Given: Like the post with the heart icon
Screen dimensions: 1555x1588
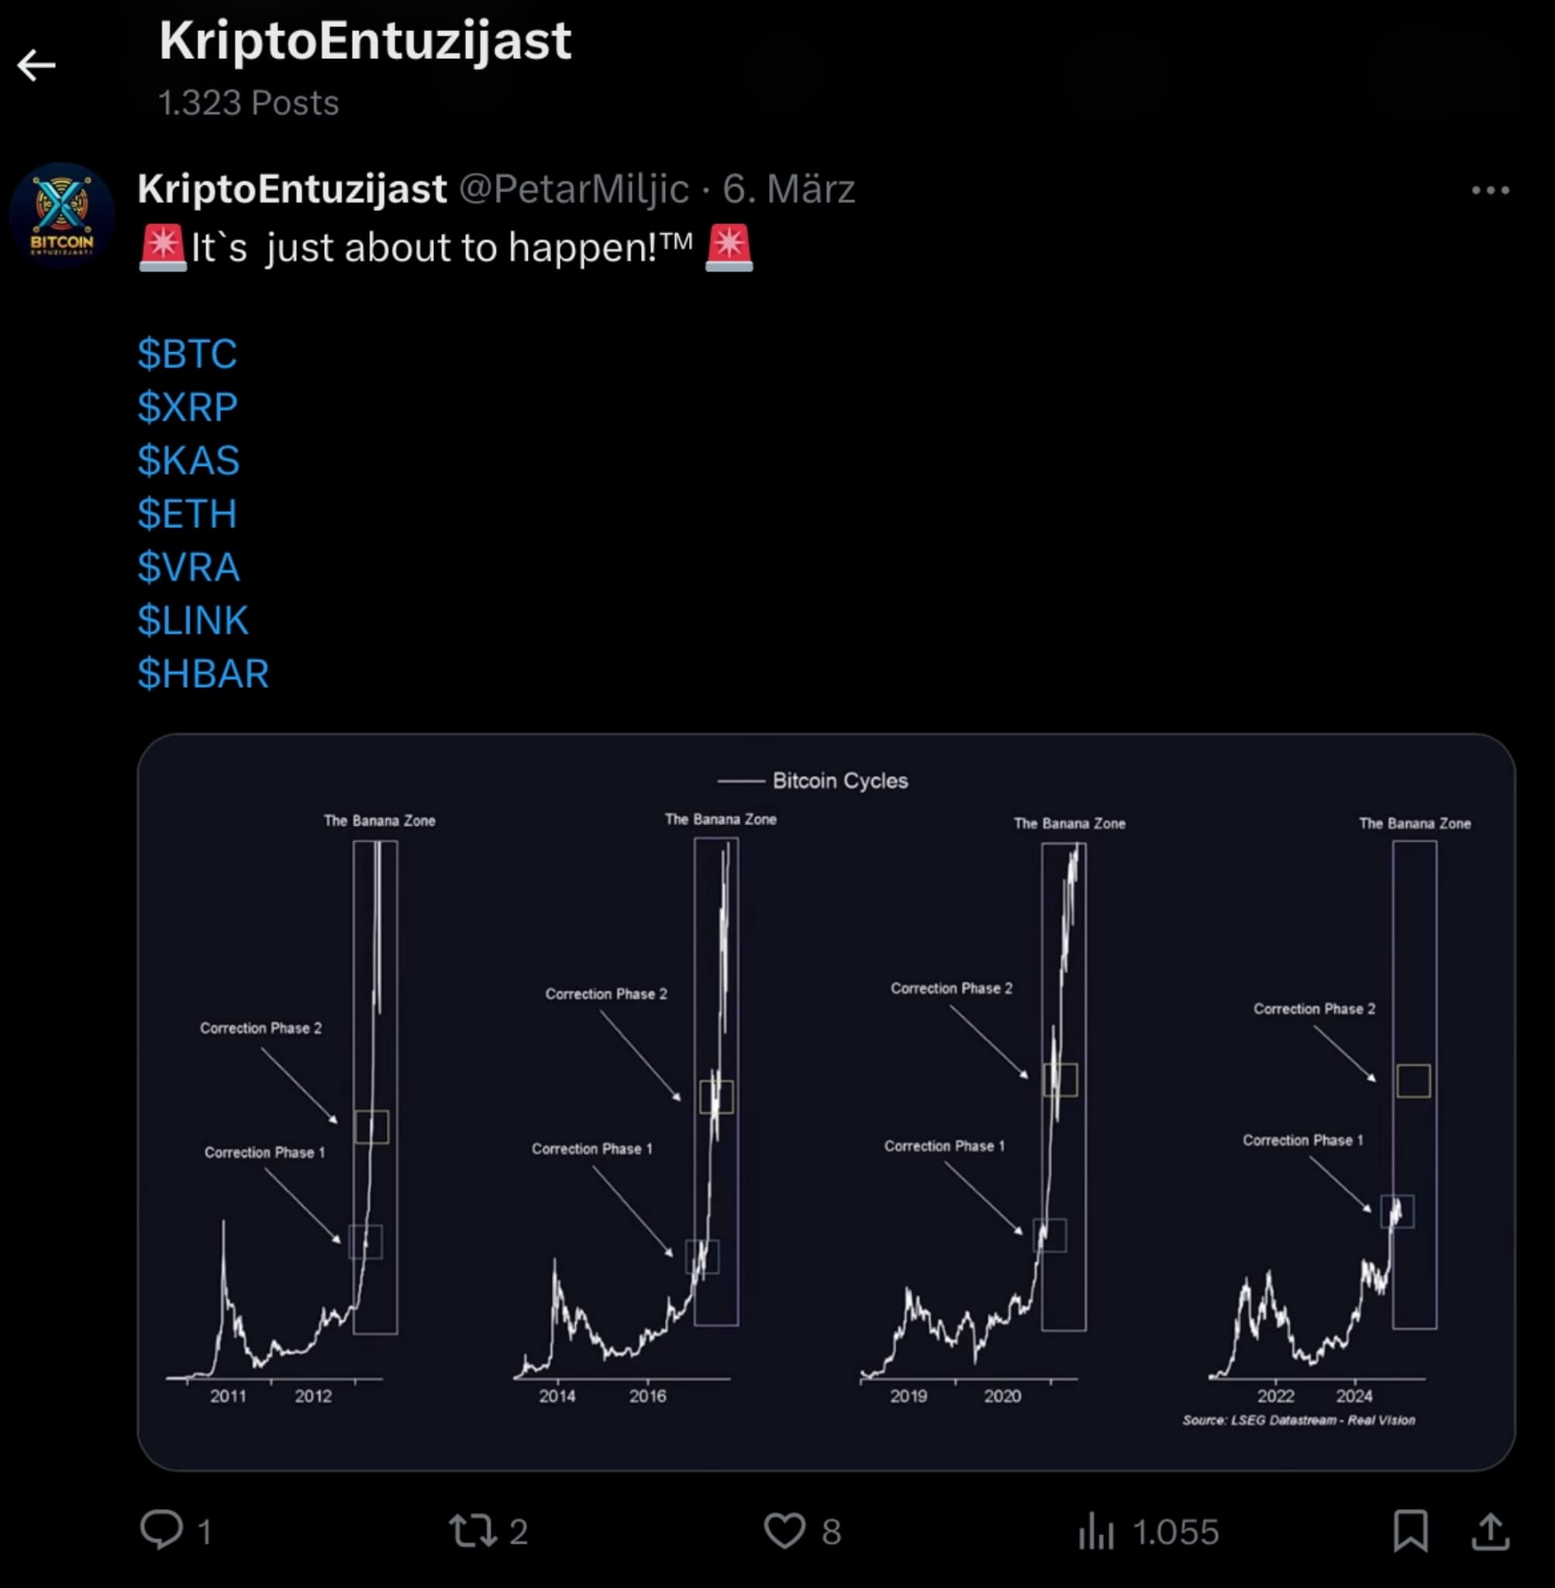Looking at the screenshot, I should coord(784,1530).
